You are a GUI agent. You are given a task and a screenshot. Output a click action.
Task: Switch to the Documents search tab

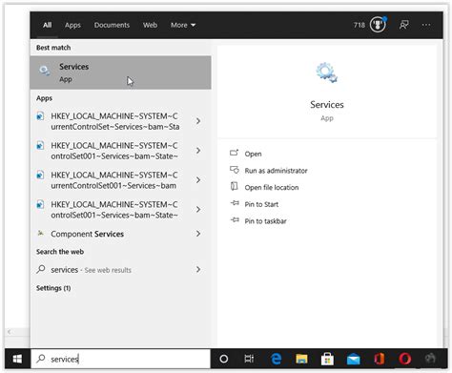pos(112,25)
